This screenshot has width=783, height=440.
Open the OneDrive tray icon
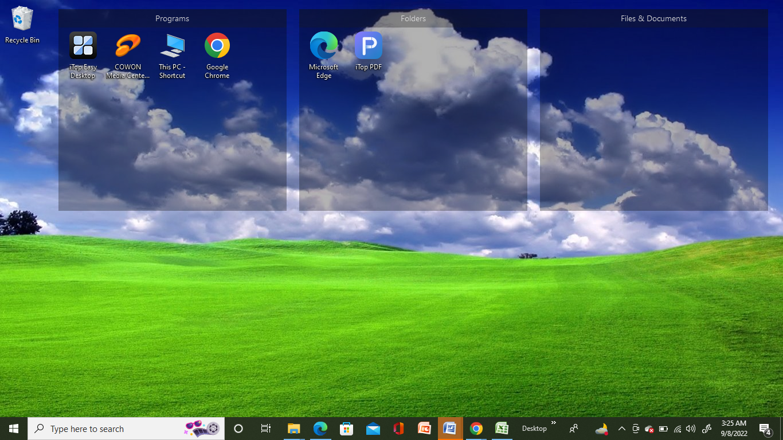tap(649, 429)
